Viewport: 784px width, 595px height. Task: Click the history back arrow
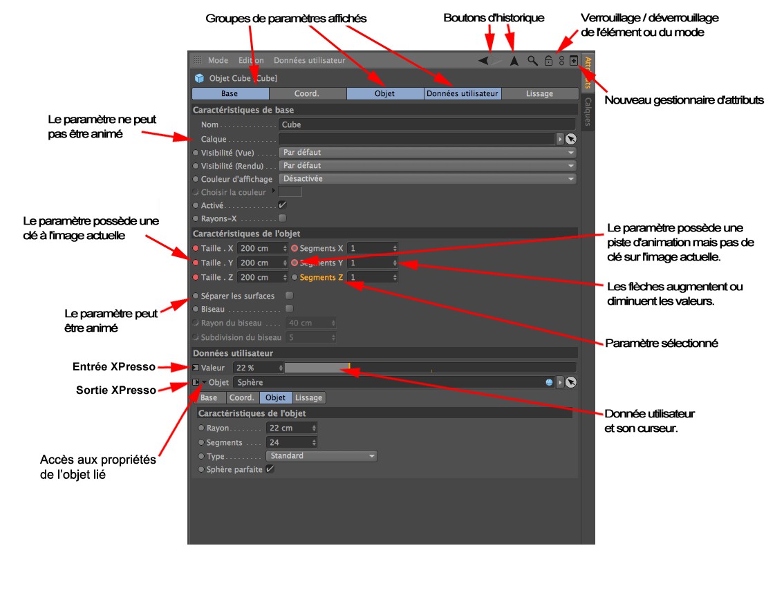(x=483, y=61)
